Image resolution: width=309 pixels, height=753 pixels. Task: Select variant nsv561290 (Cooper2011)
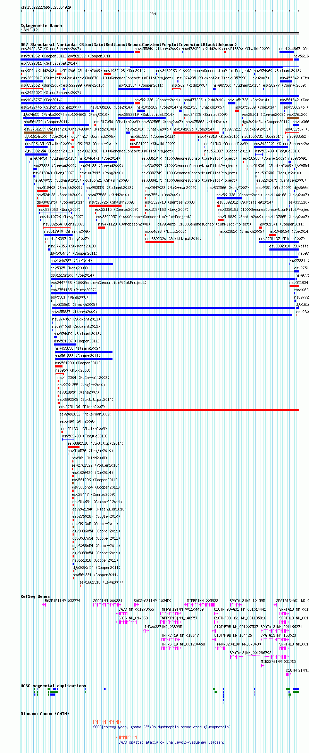click(78, 363)
